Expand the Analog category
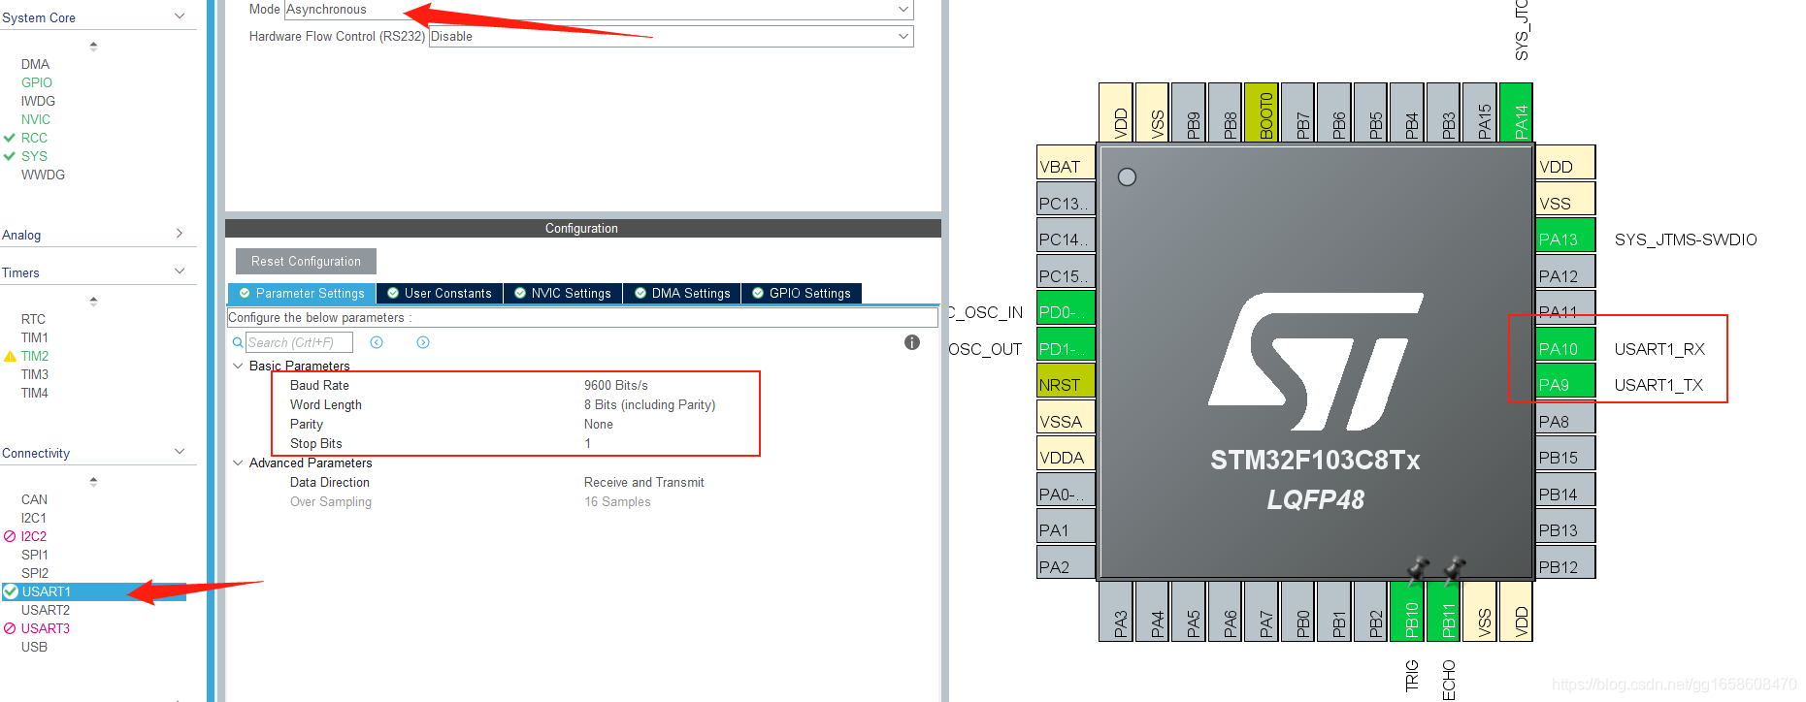Screen dimensions: 1806x702 (x=180, y=234)
